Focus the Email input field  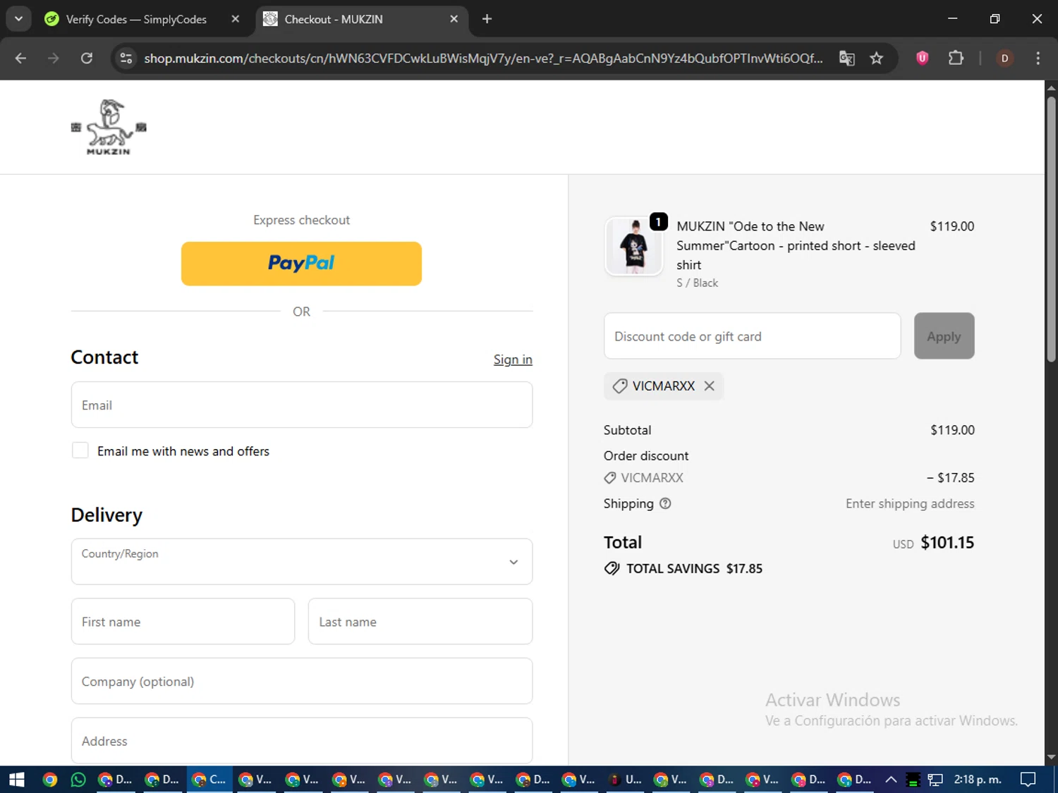302,405
